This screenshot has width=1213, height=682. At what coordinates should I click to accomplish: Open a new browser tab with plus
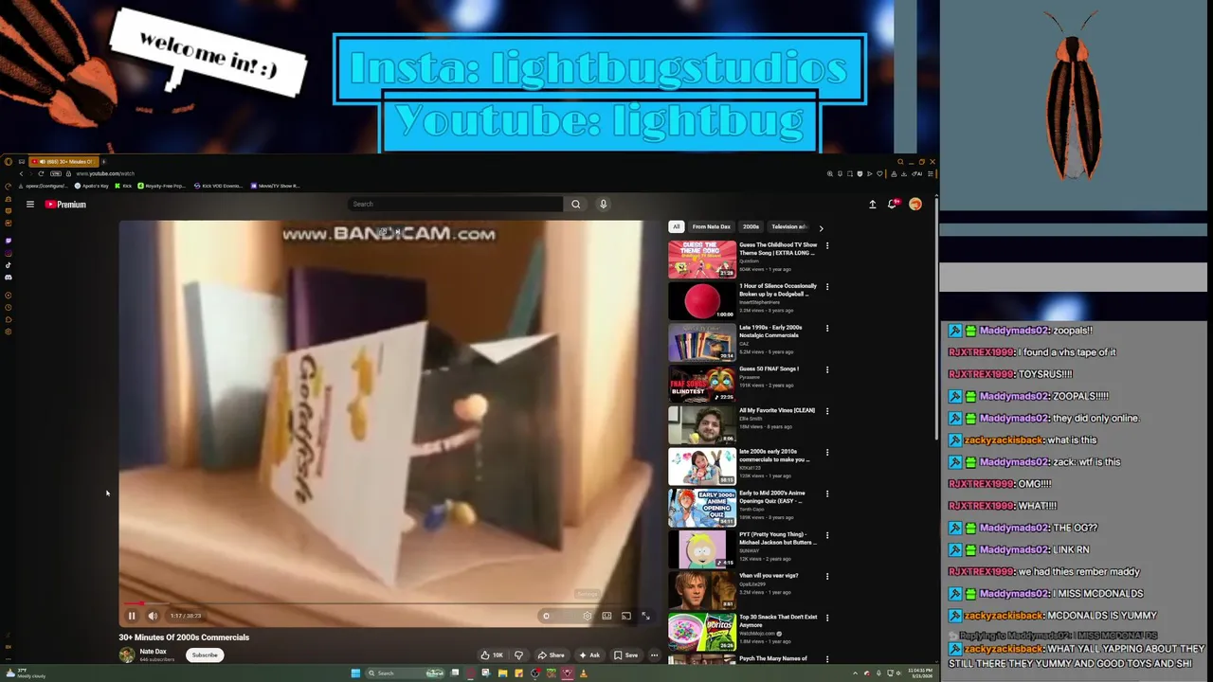tap(105, 162)
